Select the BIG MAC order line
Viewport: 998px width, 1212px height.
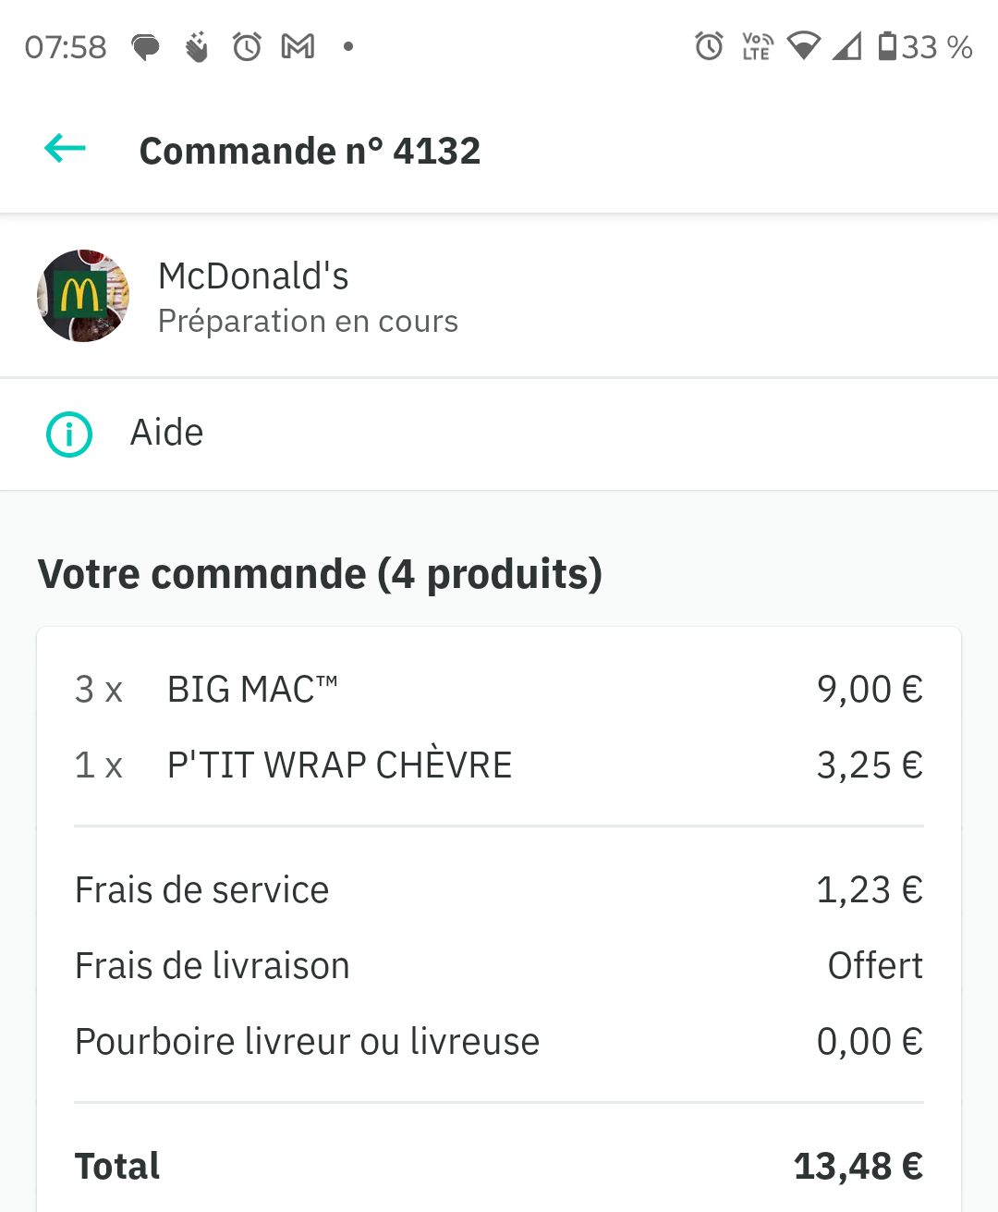coord(499,690)
